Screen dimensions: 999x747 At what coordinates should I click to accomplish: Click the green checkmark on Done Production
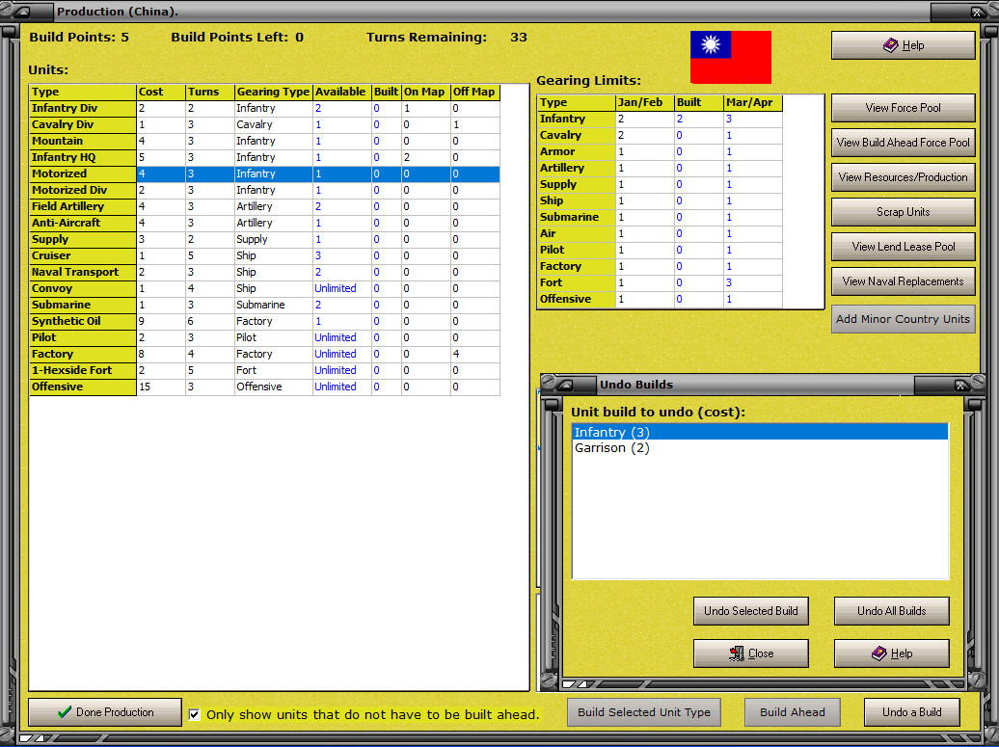65,712
